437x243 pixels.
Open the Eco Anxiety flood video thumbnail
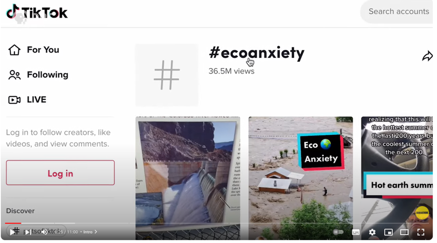[301, 178]
